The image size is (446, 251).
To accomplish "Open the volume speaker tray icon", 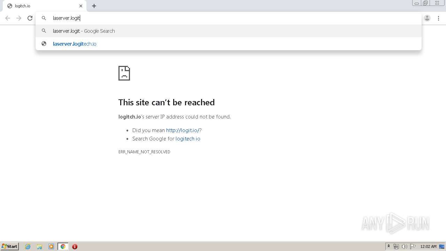I will (404, 246).
